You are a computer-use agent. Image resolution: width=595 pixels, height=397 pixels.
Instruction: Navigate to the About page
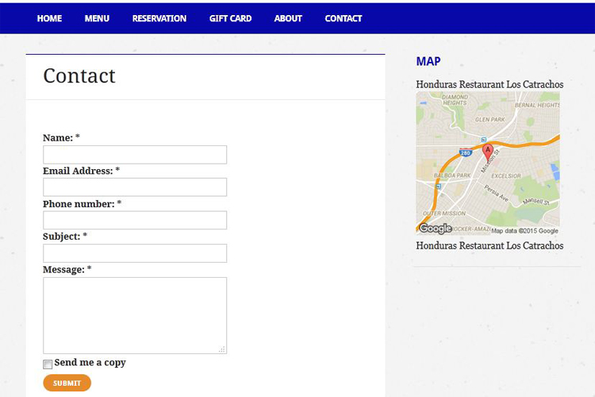(x=288, y=18)
